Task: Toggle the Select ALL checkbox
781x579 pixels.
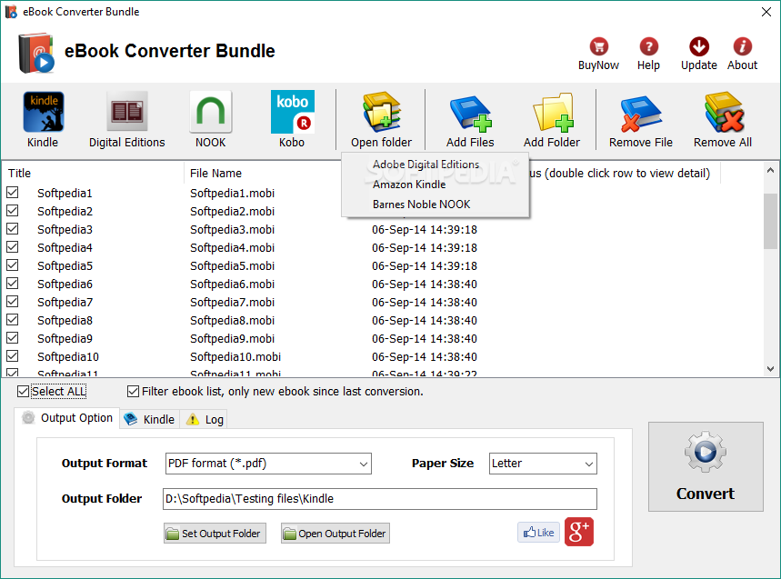Action: (x=23, y=392)
